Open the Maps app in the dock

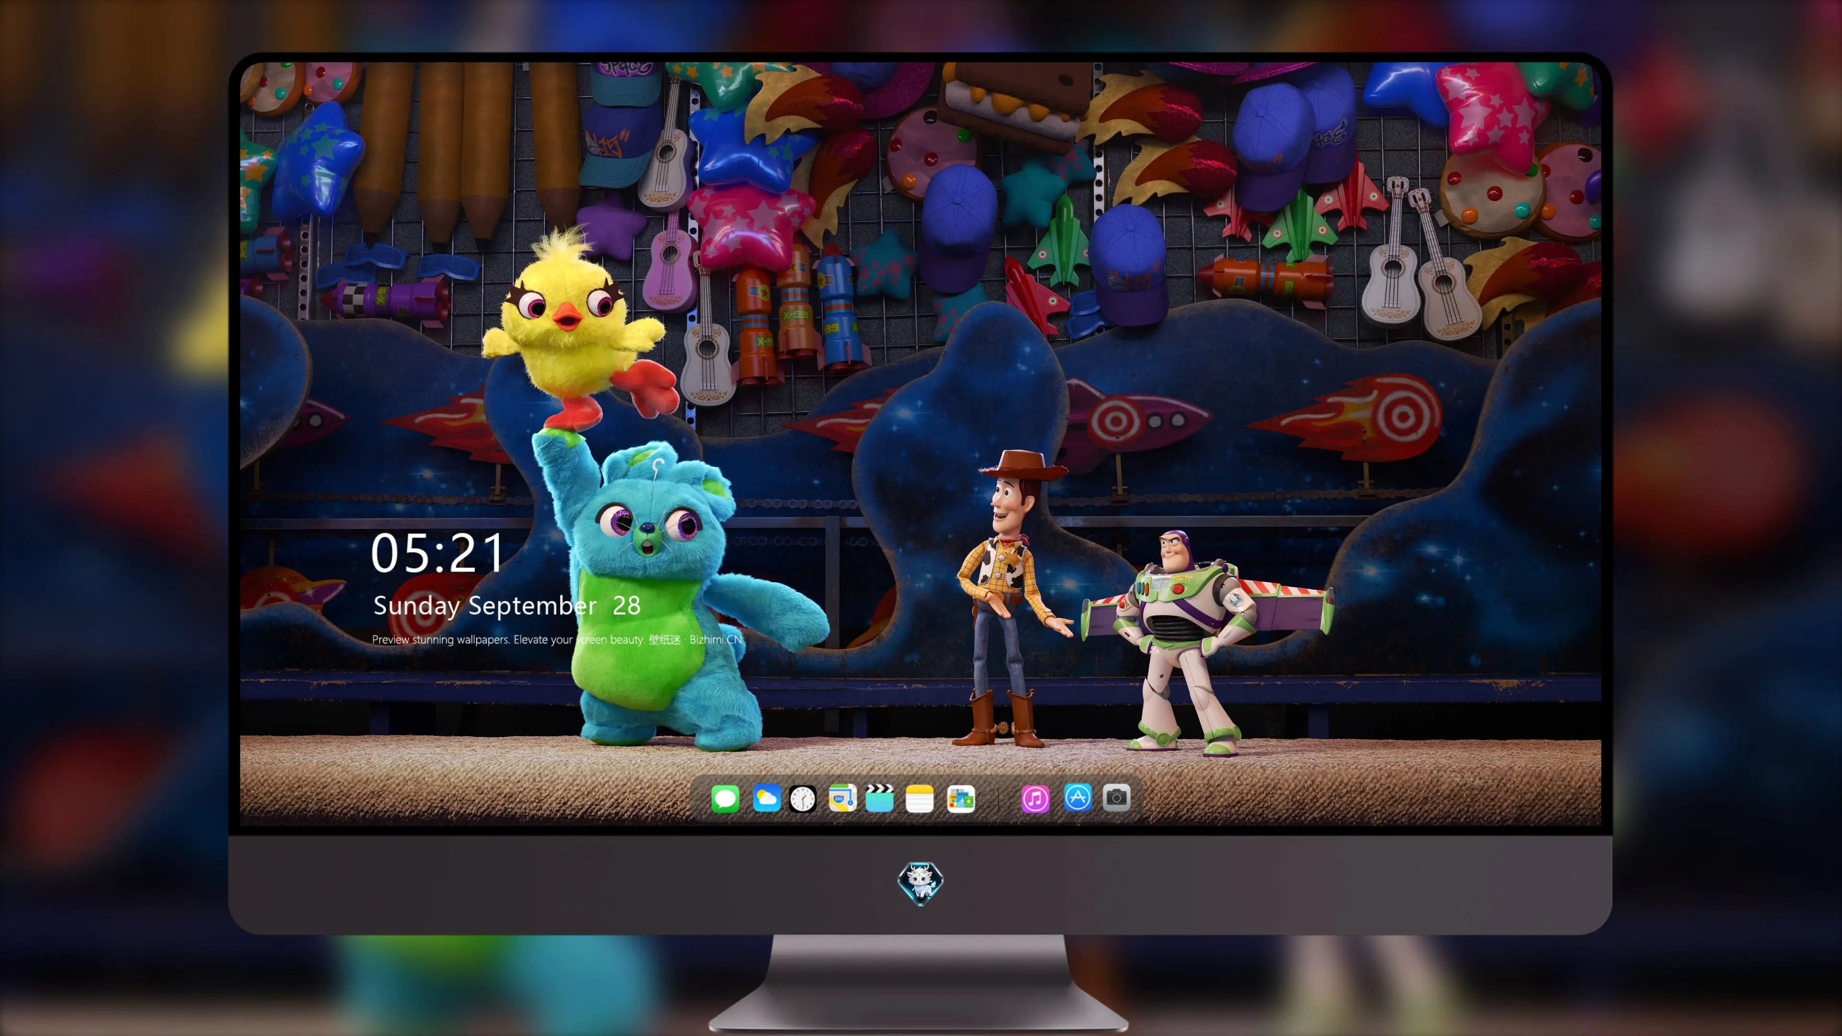(842, 798)
